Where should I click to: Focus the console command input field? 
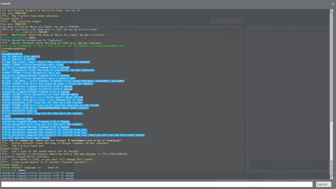[157, 184]
